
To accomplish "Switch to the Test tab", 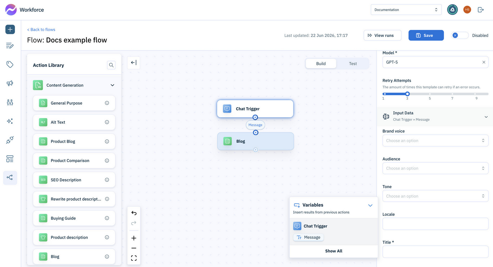I will [353, 63].
